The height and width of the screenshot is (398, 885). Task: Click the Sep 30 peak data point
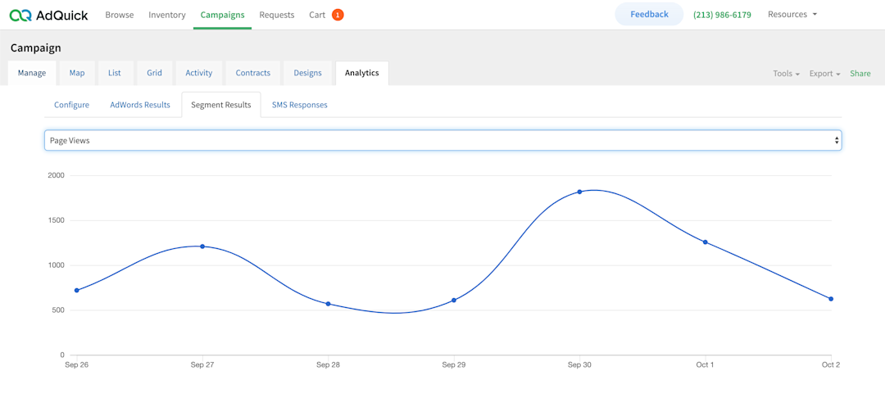click(x=579, y=192)
